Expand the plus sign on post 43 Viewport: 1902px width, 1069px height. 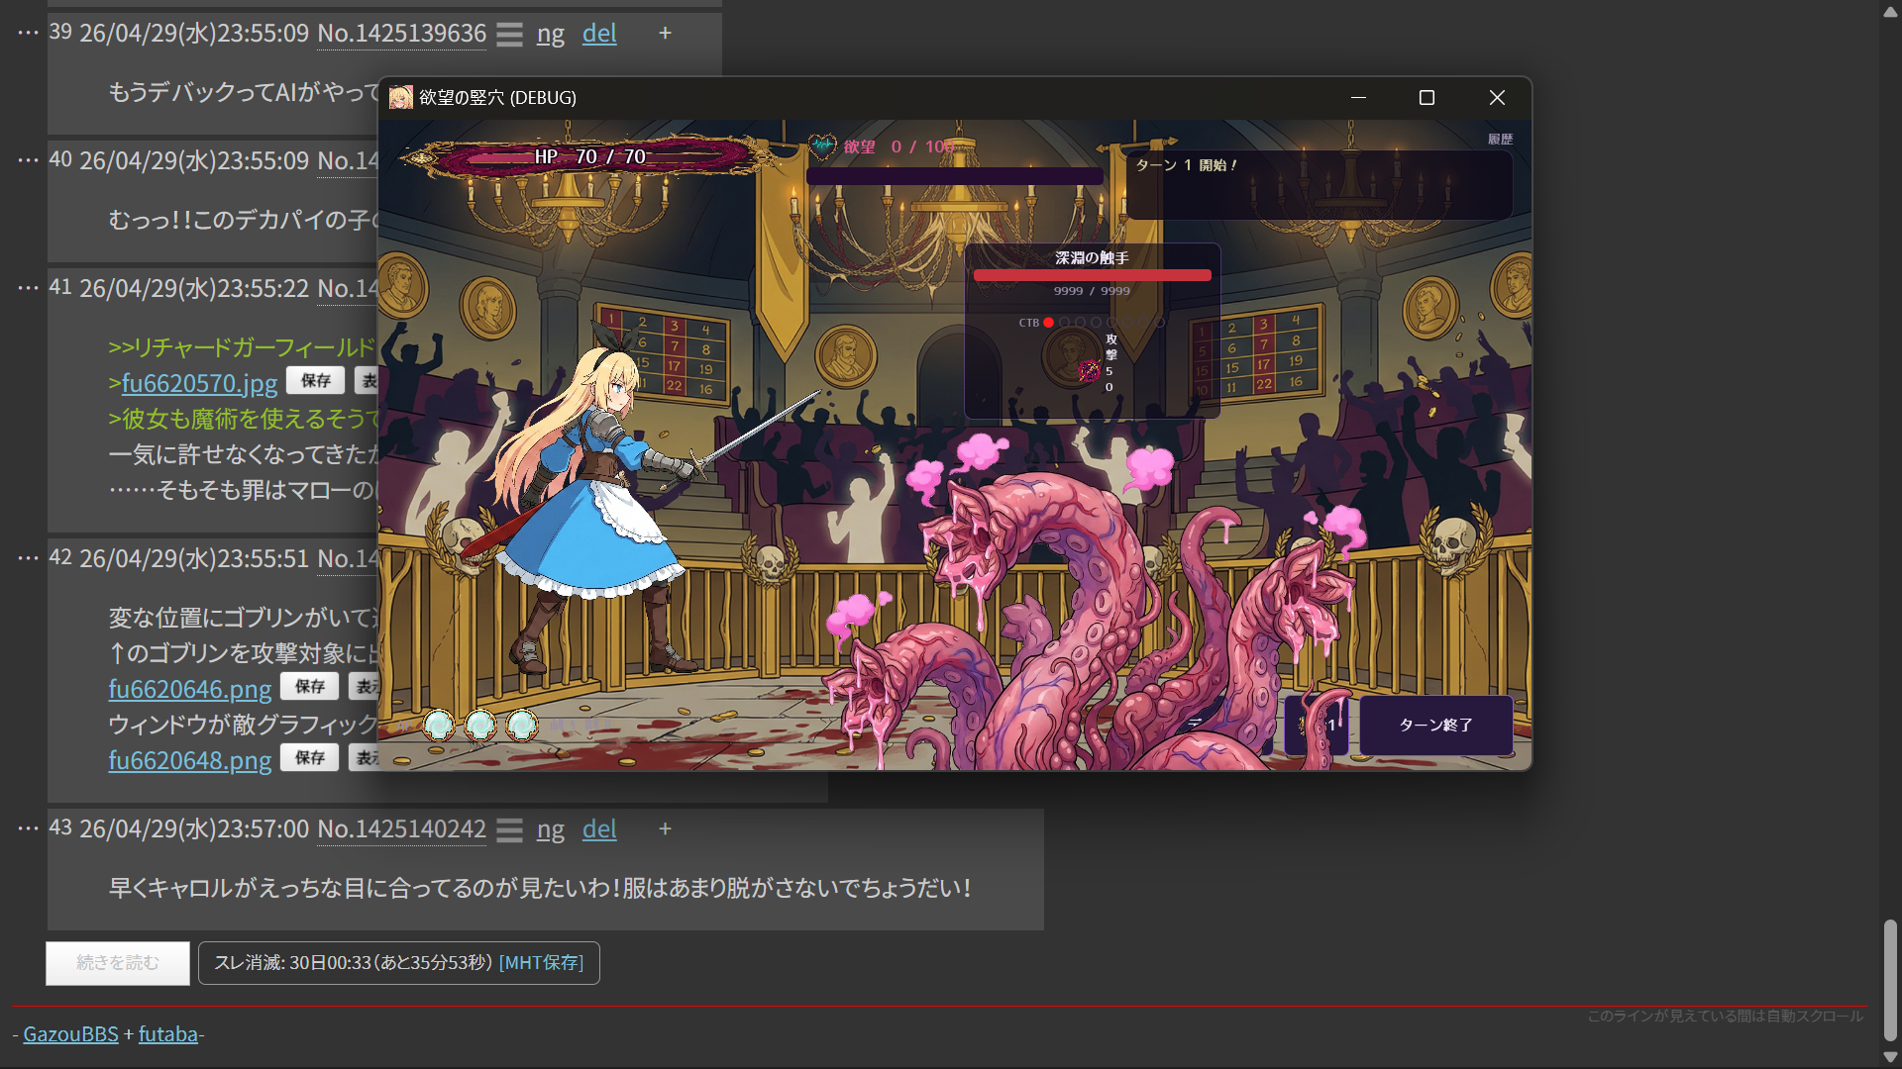tap(665, 829)
